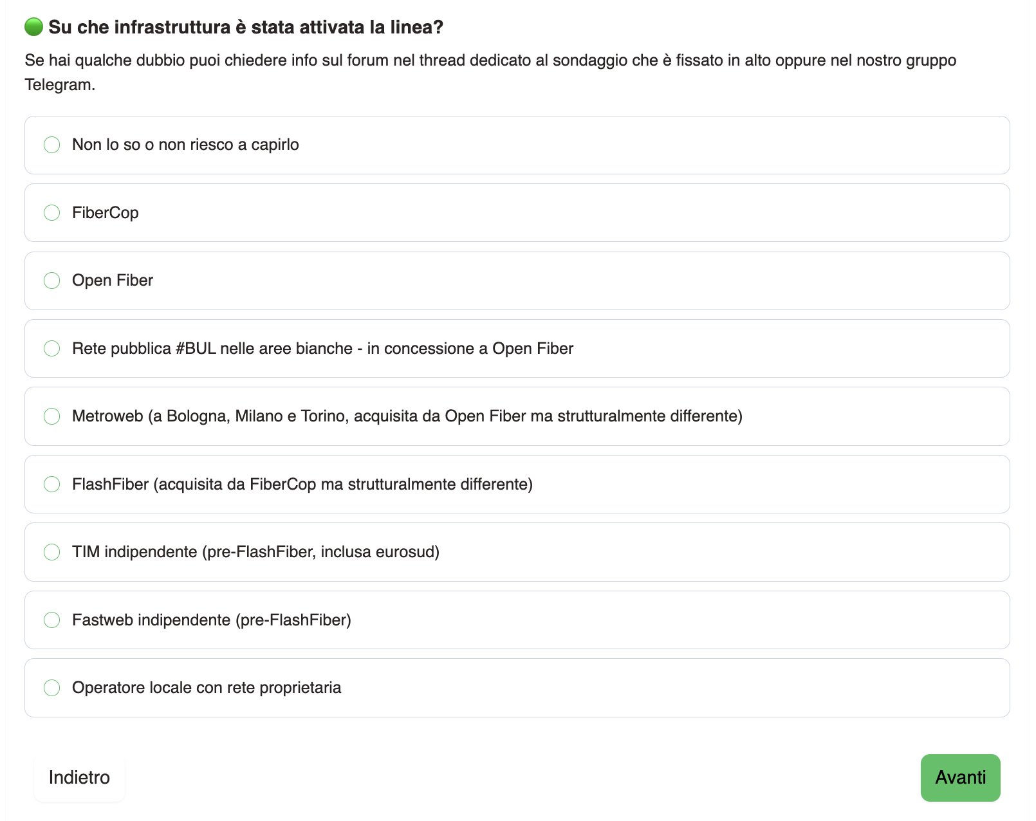Select the TIM indipendente radio button

pyautogui.click(x=51, y=552)
